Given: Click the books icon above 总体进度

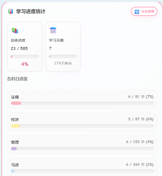Looking at the screenshot, I should pyautogui.click(x=15, y=31).
